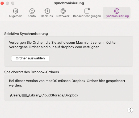Click the 'Verbergen Sie Ordner' description text

tap(64, 45)
